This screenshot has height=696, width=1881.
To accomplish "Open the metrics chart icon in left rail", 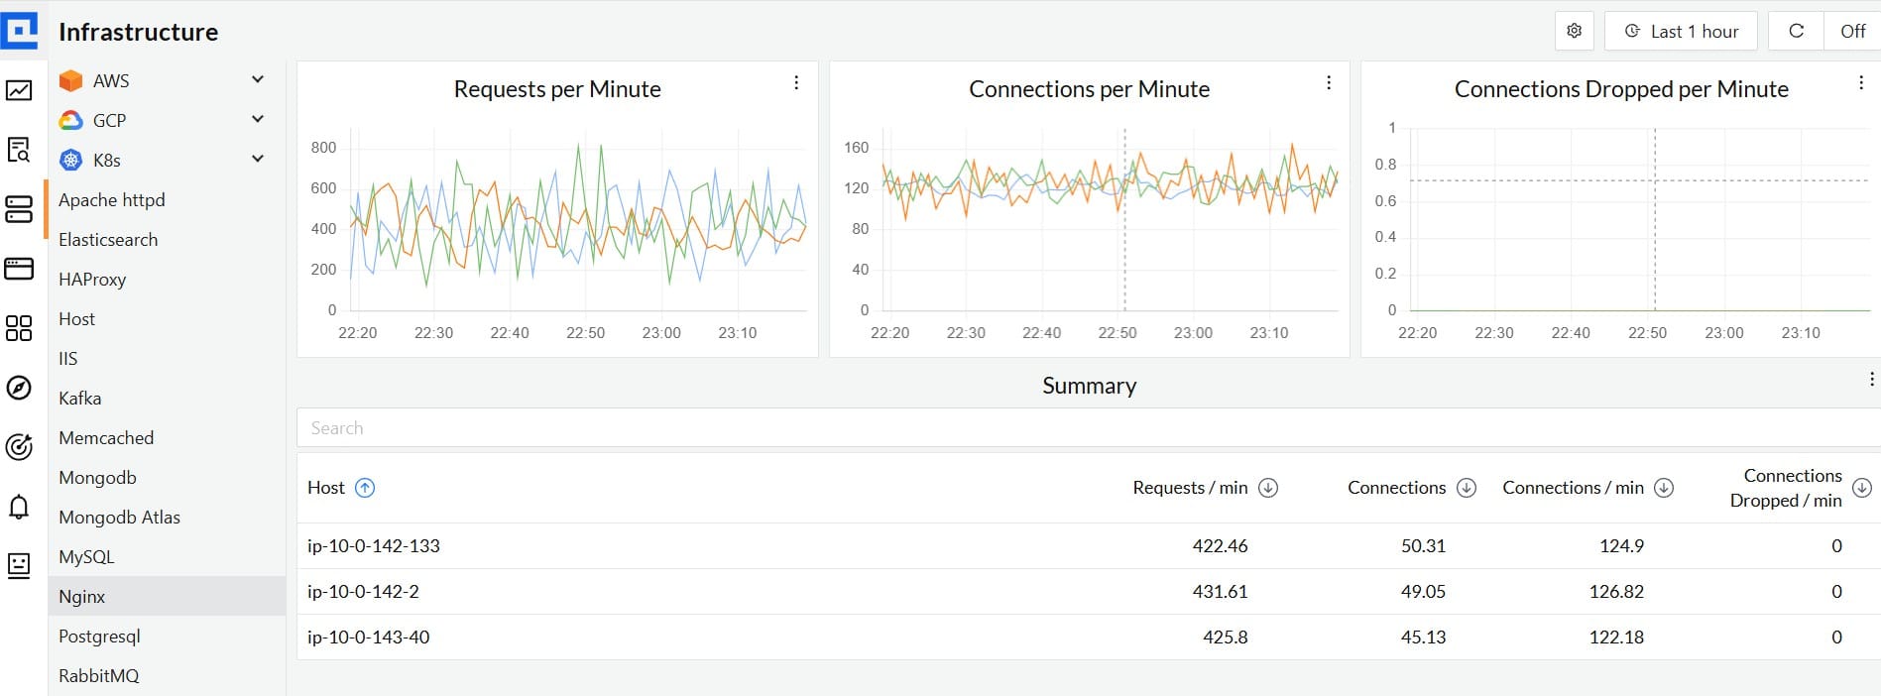I will pyautogui.click(x=19, y=90).
